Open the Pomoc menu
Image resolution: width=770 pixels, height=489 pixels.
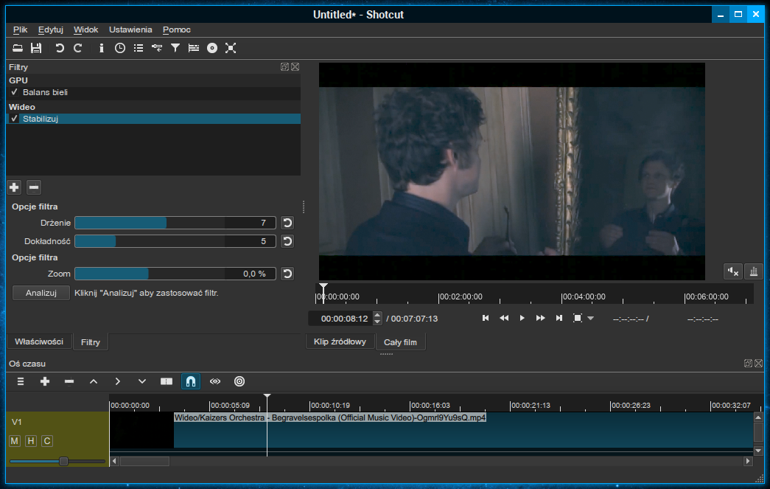176,30
